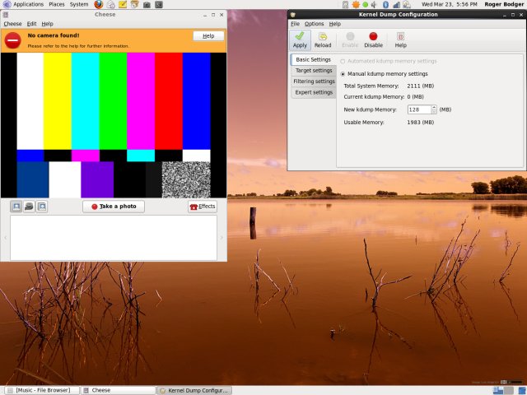Image resolution: width=527 pixels, height=395 pixels.
Task: Open the terminal launcher in top panel
Action: 159,5
